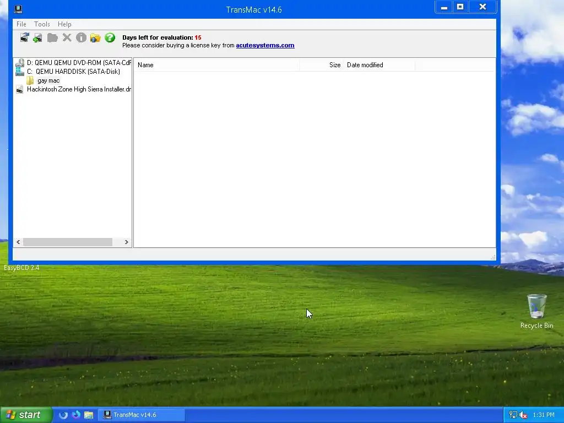Click the grayed-out Info toolbar icon
The width and height of the screenshot is (564, 423).
(x=82, y=38)
